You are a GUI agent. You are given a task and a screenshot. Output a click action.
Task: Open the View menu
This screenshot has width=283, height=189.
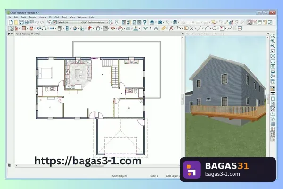72,17
